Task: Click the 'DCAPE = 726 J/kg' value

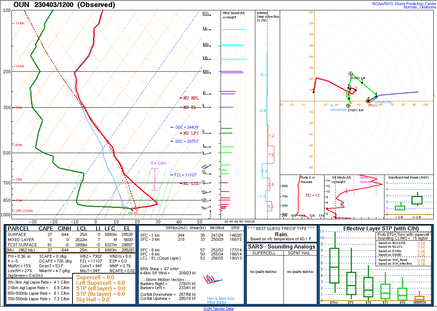Action: (55, 261)
